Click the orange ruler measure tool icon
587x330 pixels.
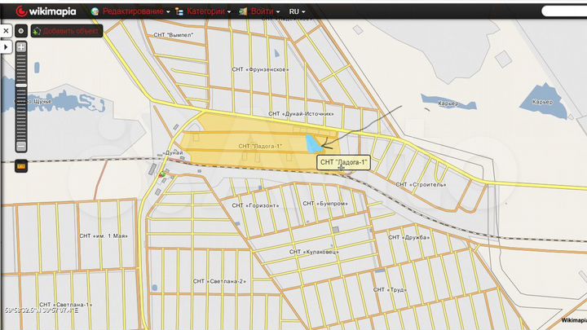(21, 165)
